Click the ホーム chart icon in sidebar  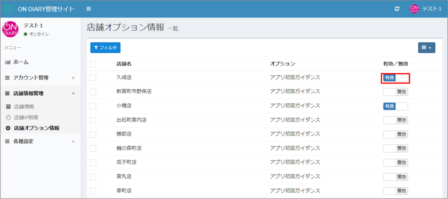[7, 62]
